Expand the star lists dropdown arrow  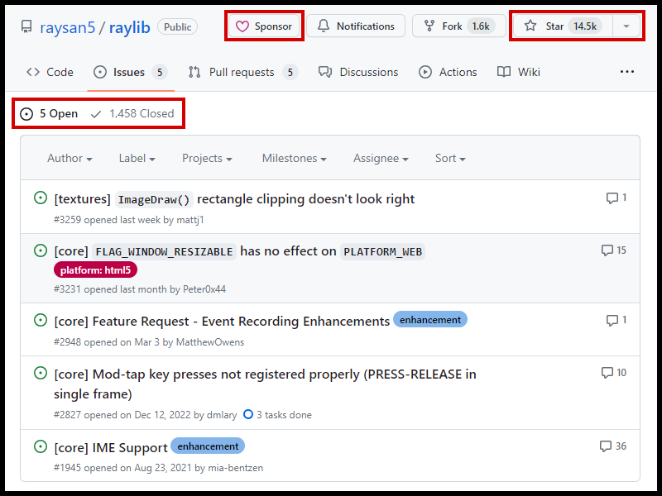pyautogui.click(x=626, y=26)
